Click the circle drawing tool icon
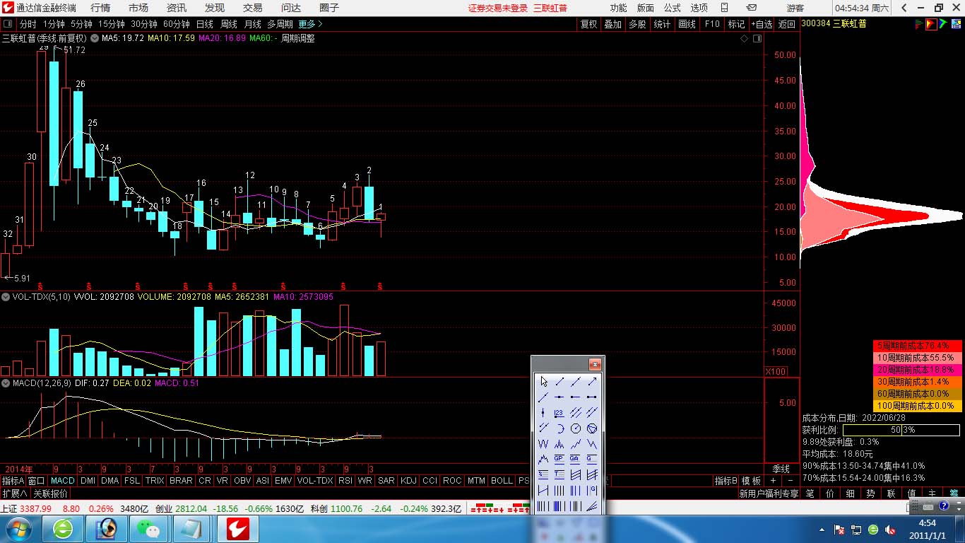Viewport: 965px width, 543px height. 576,428
